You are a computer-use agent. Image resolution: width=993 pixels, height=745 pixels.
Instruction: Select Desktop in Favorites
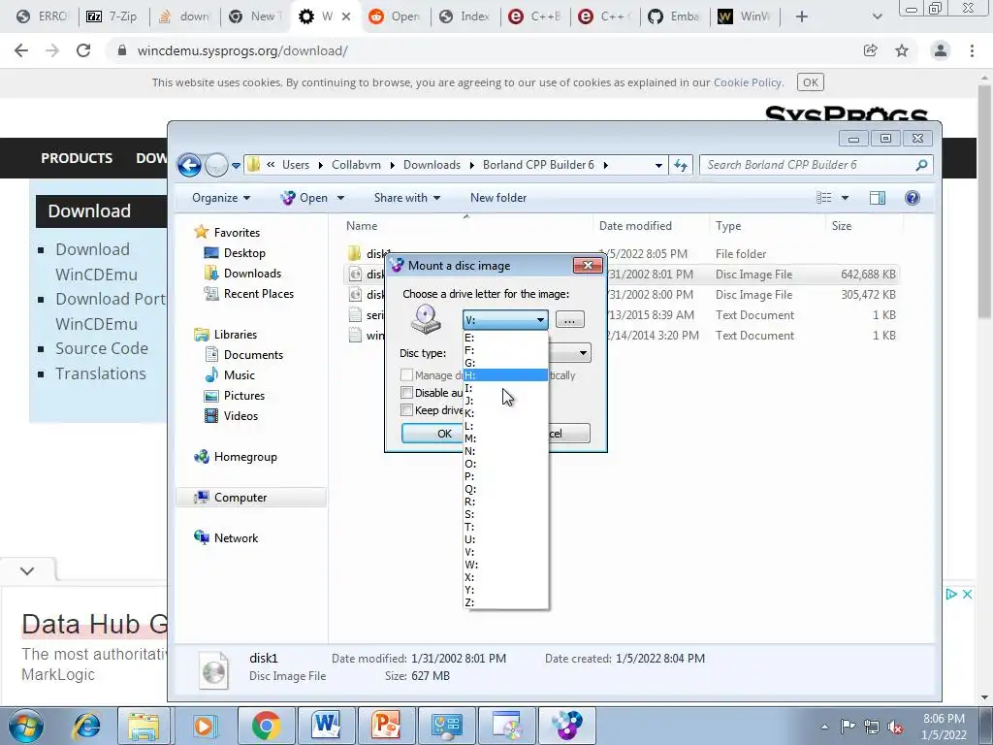point(244,253)
